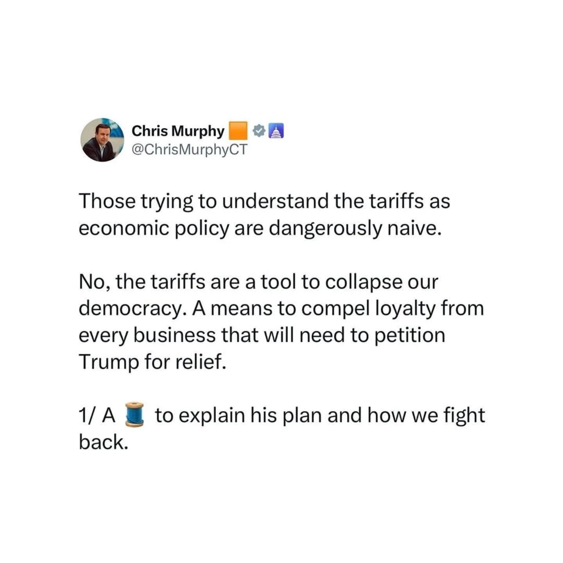The height and width of the screenshot is (563, 563).
Task: Click Chris Murphy's profile avatar photo
Action: click(x=102, y=140)
